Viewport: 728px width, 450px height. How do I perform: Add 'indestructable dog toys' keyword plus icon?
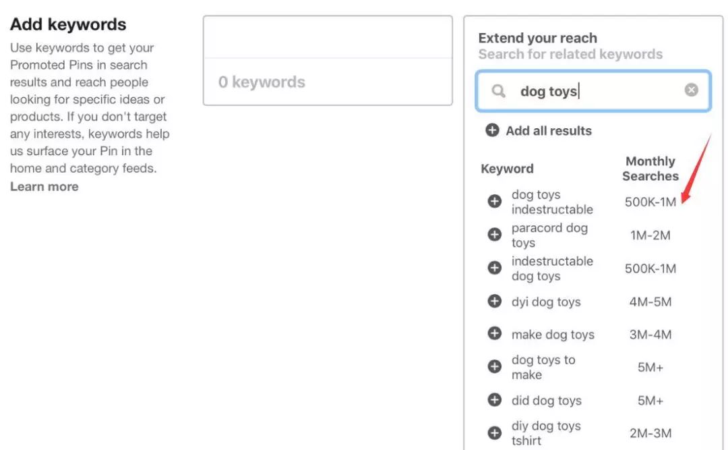point(495,268)
